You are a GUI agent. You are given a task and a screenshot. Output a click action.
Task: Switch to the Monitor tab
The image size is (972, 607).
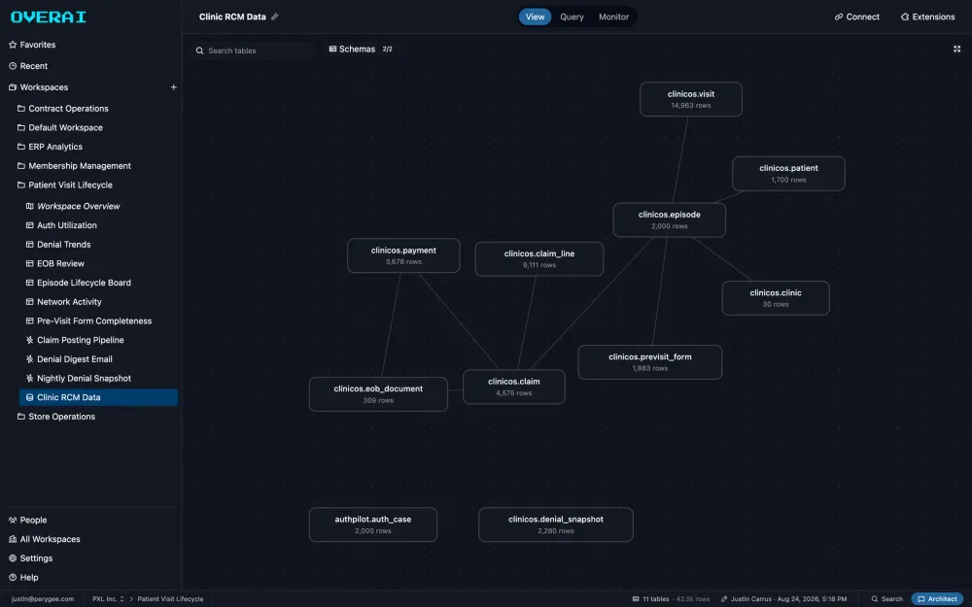[x=613, y=17]
